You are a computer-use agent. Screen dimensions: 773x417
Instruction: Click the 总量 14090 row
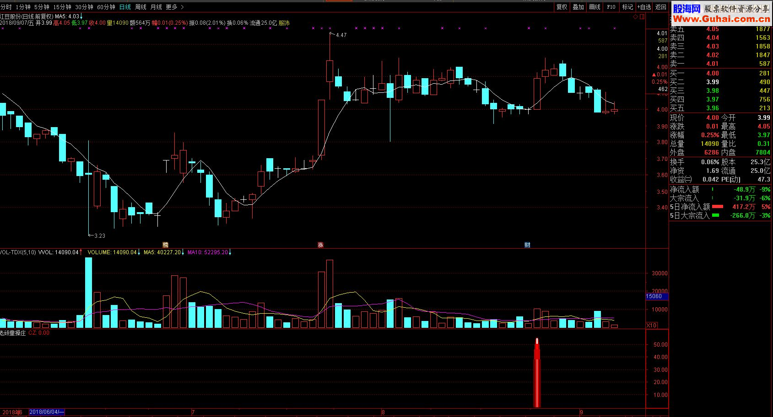point(695,144)
